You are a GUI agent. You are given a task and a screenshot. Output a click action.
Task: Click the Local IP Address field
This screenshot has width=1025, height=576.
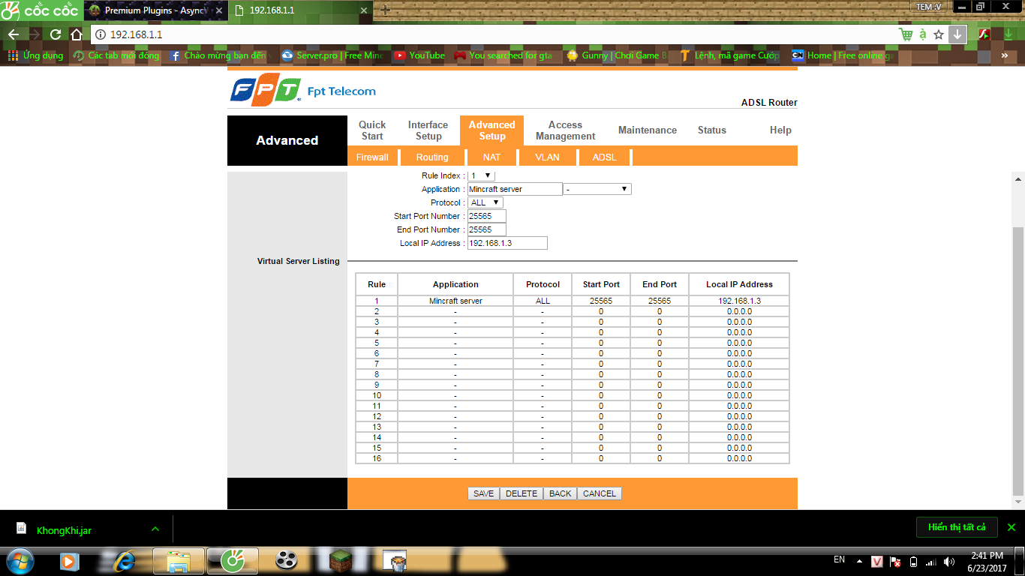507,243
